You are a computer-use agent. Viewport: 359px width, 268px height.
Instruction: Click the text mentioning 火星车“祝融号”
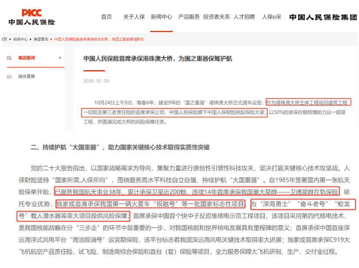pyautogui.click(x=151, y=204)
